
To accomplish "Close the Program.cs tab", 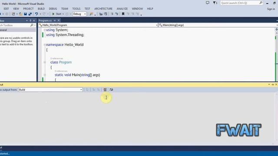I will point(59,20).
